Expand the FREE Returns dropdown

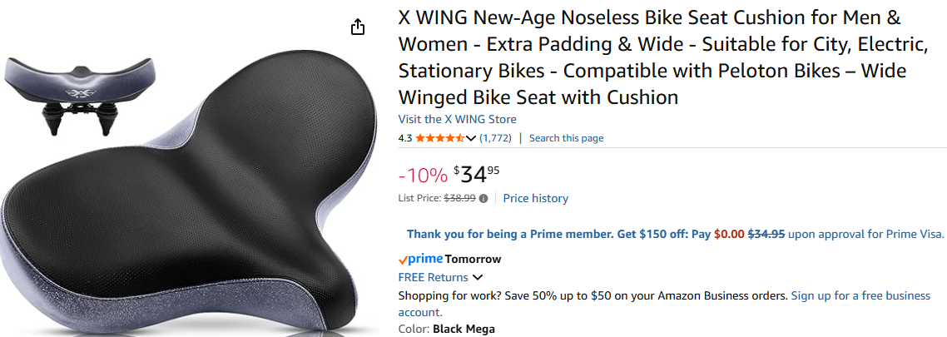(478, 277)
